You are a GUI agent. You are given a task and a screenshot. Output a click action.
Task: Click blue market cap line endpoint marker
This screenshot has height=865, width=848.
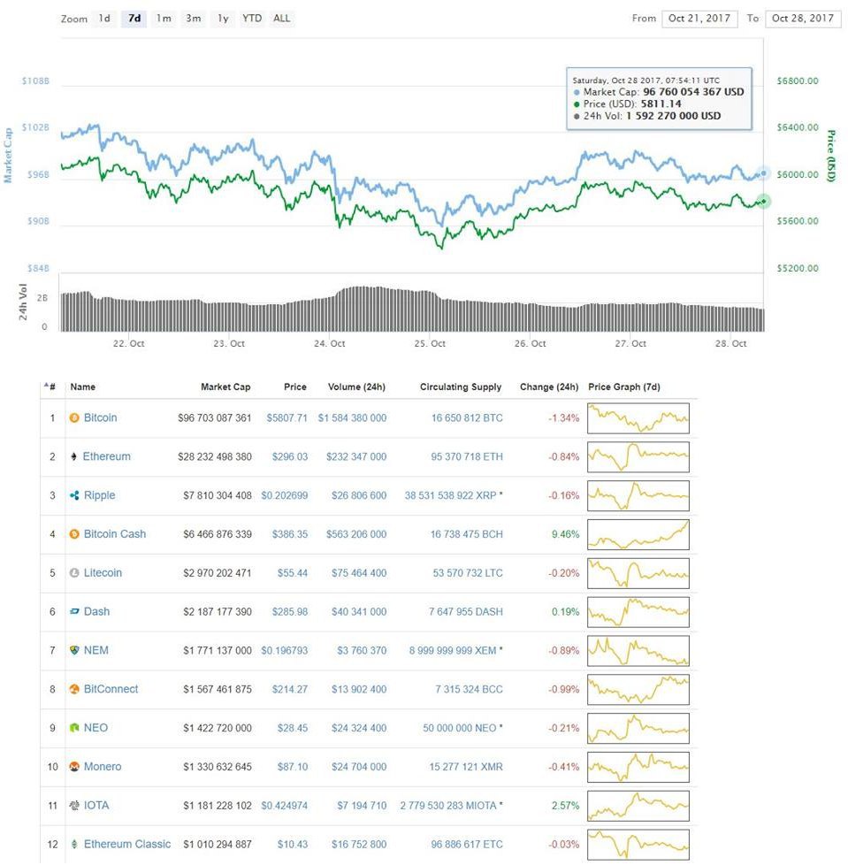pyautogui.click(x=764, y=173)
